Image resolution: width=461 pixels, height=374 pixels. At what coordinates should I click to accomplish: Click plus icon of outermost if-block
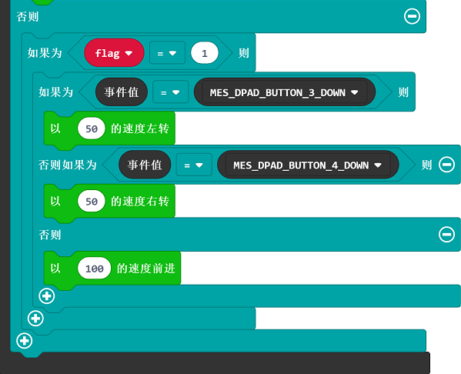25,341
